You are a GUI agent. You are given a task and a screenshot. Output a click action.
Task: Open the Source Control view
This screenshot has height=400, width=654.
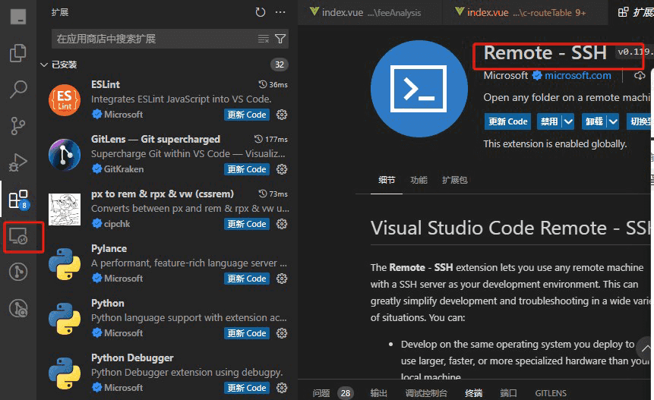tap(18, 125)
